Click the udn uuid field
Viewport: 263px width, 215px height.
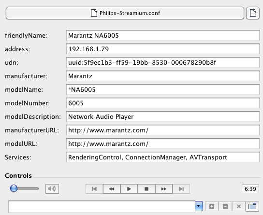[163, 62]
